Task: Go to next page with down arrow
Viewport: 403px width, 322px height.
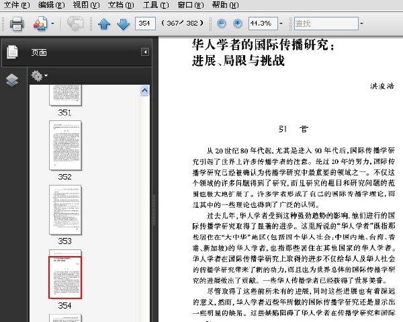Action: click(124, 24)
